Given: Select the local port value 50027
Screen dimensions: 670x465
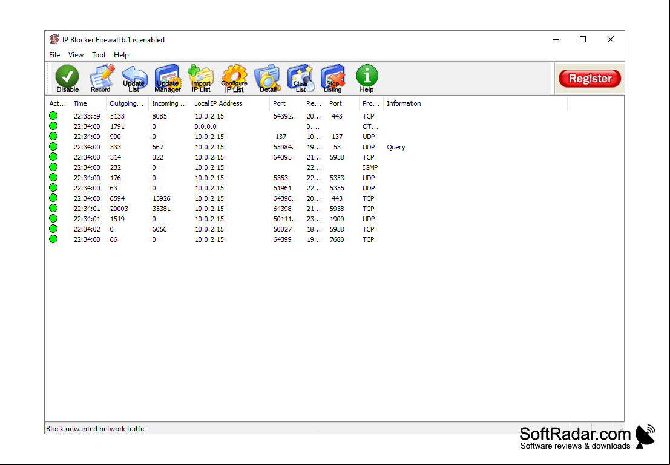Looking at the screenshot, I should pyautogui.click(x=283, y=229).
